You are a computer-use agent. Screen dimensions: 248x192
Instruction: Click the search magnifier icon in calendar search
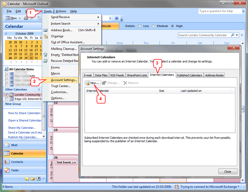(x=233, y=35)
